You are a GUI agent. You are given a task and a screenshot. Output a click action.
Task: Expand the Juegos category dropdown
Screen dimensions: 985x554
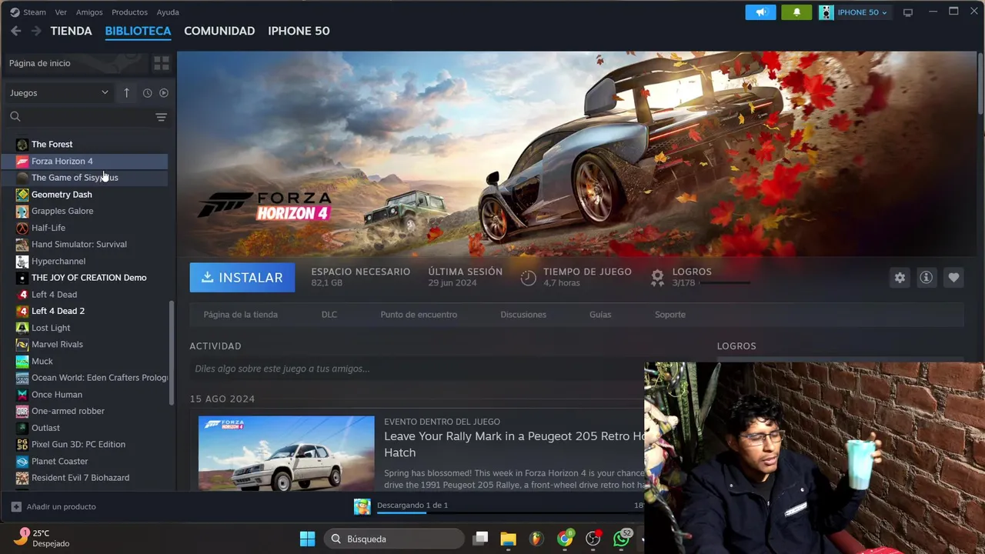tap(59, 92)
